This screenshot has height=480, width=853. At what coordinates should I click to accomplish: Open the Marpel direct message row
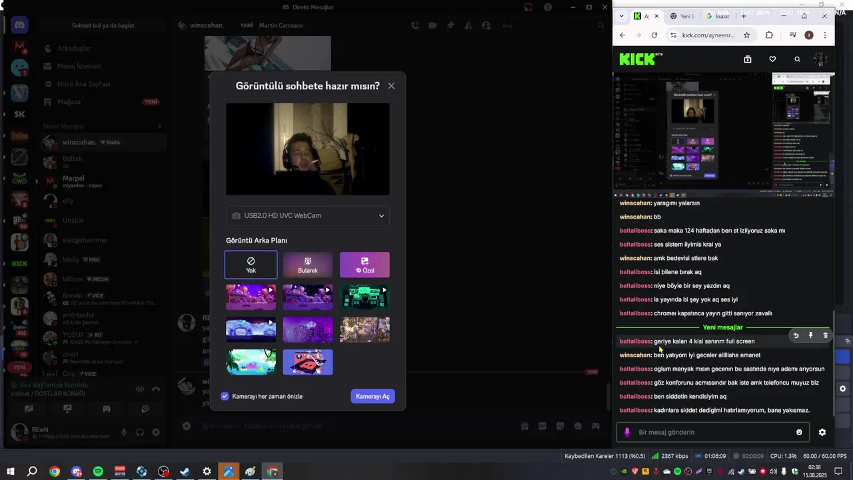[x=102, y=181]
